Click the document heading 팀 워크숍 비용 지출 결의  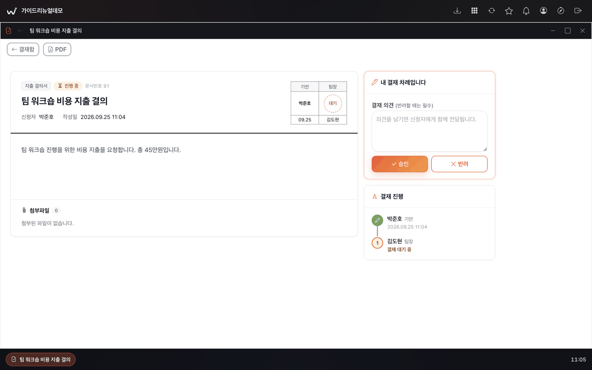tap(65, 101)
